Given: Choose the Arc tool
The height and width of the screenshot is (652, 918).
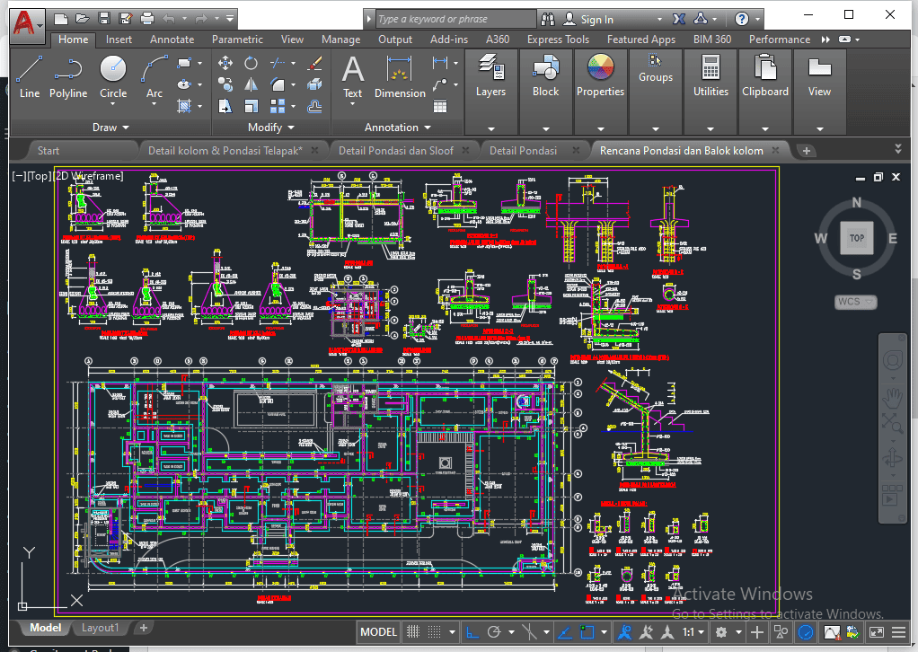Looking at the screenshot, I should (x=154, y=75).
